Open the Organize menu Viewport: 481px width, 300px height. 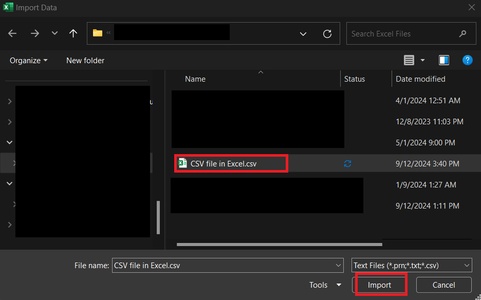29,61
